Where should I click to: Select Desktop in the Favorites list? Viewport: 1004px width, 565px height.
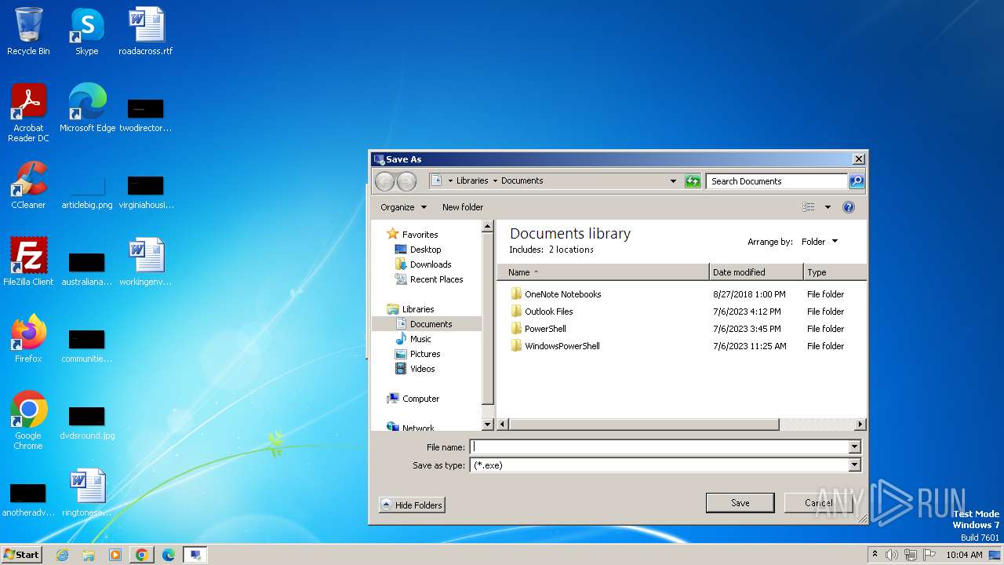coord(425,250)
